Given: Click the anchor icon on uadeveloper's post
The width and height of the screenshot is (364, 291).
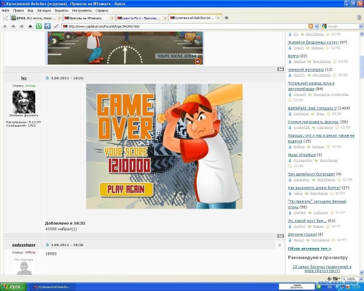Looking at the screenshot, I should coord(47,244).
